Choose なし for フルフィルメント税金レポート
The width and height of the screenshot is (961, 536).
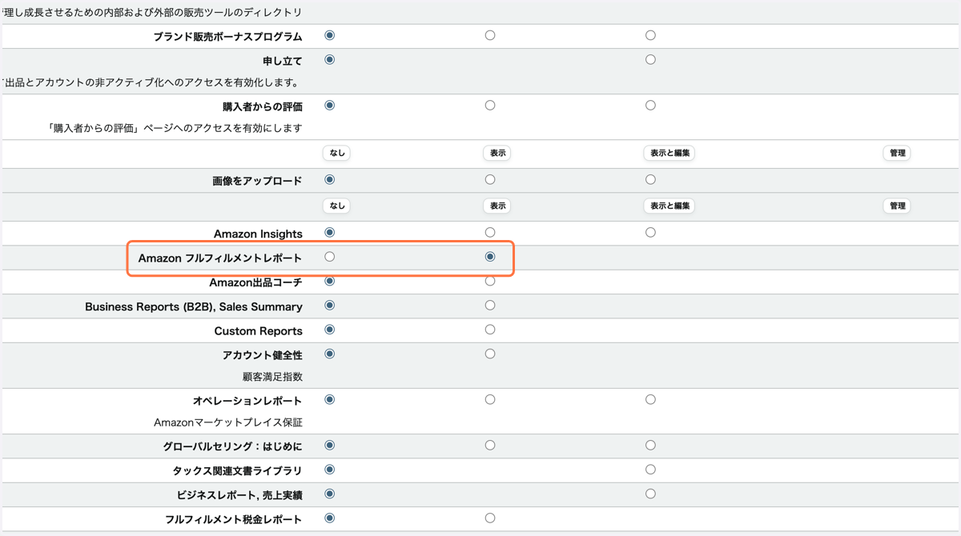click(329, 518)
